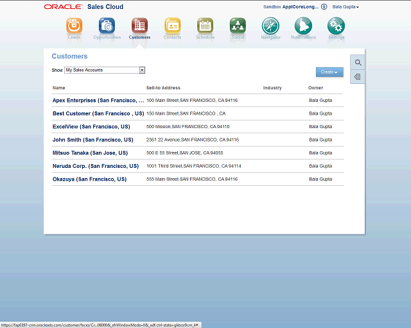
Task: Click address 2361 22 Avenue
Action: 193,140
